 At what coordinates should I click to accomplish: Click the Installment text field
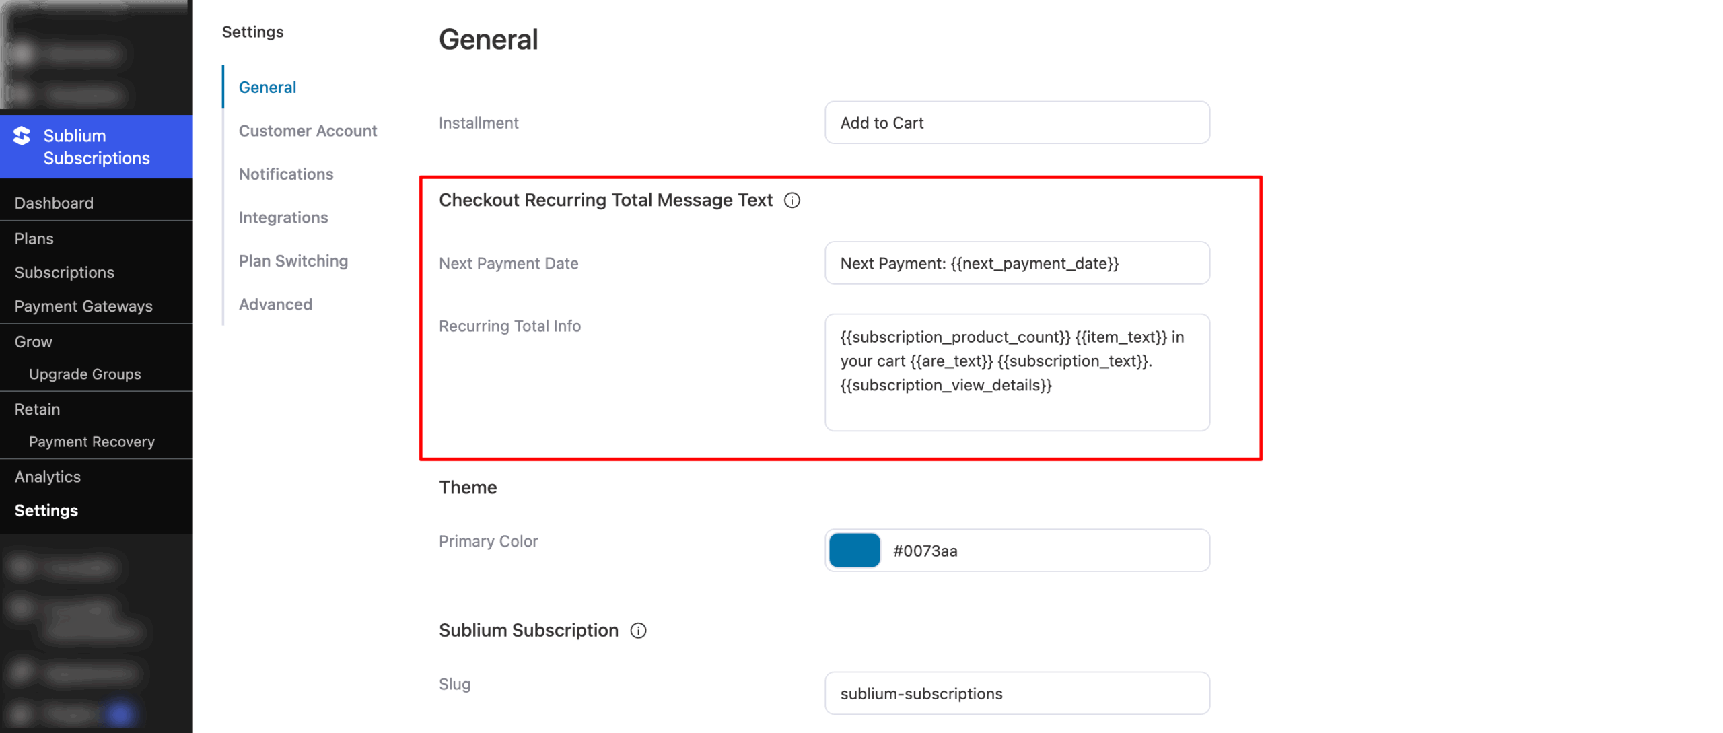coord(1016,123)
